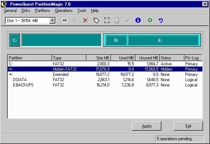Select the D:DATA row in partition list
Image resolution: width=210 pixels, height=144 pixels.
click(x=20, y=80)
